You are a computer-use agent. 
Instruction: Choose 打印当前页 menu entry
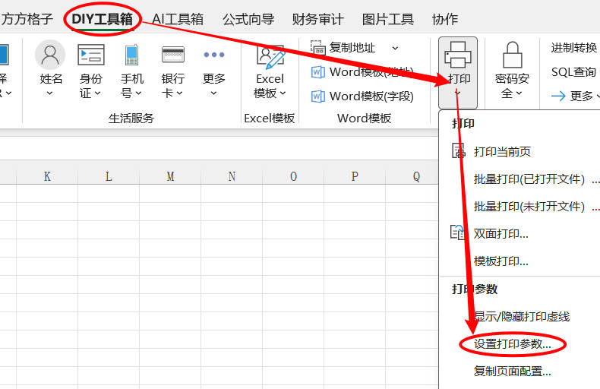pos(502,151)
